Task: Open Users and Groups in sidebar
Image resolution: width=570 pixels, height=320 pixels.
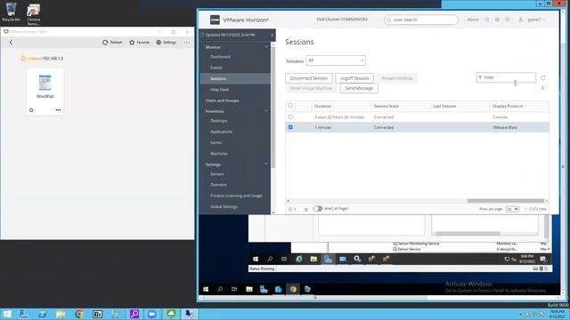Action: pyautogui.click(x=222, y=100)
